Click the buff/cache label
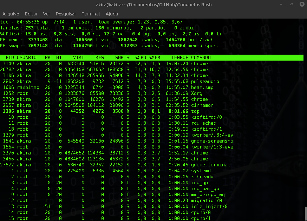Image resolution: width=307 pixels, height=221 pixels. pyautogui.click(x=202, y=40)
